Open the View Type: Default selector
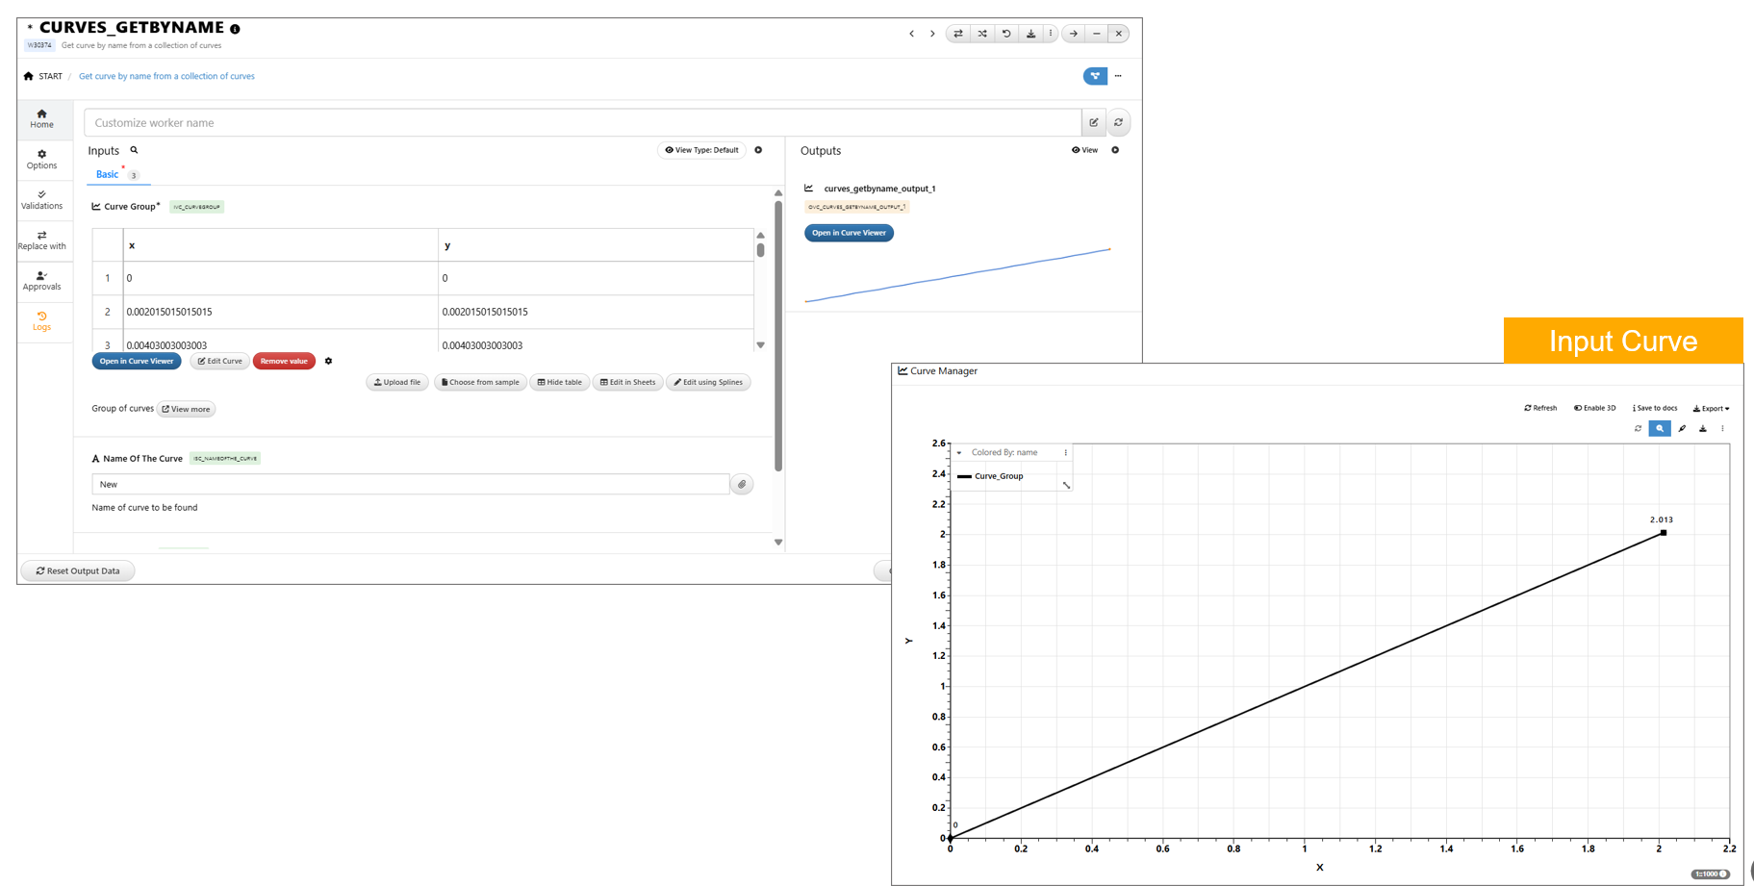The height and width of the screenshot is (886, 1754). pos(701,150)
